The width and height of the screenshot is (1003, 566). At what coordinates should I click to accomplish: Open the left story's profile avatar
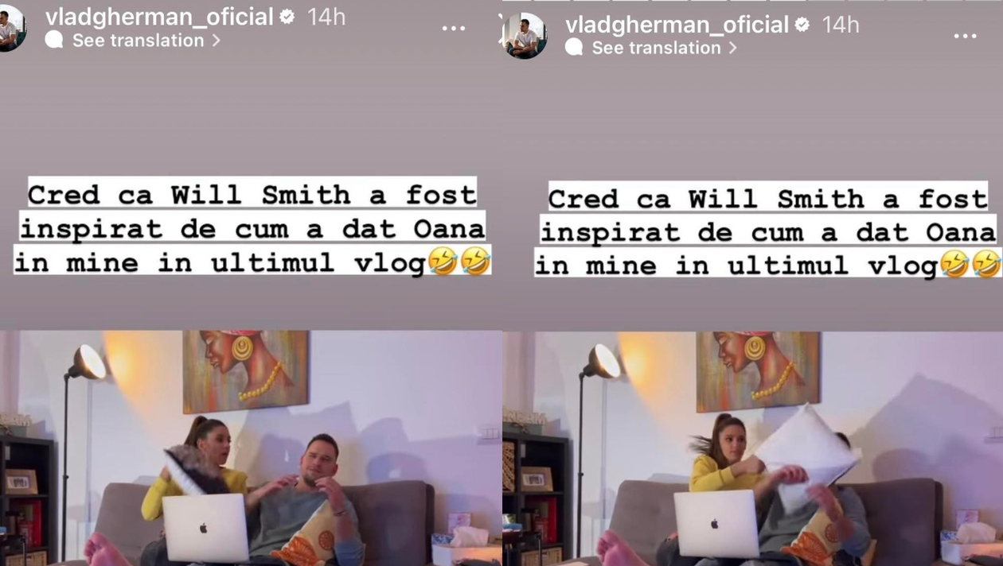tap(11, 29)
